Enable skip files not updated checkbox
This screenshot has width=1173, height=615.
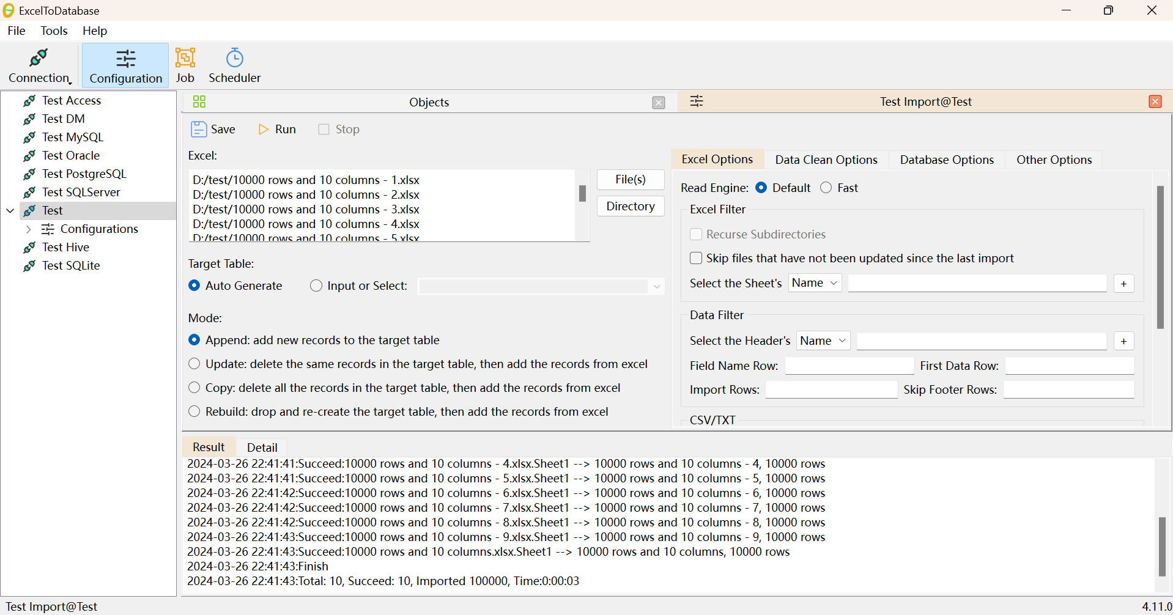[x=696, y=258]
